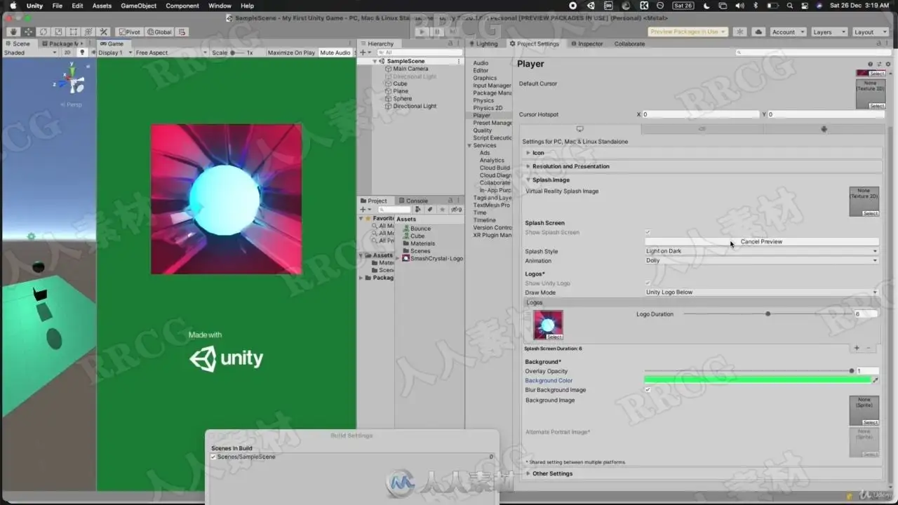
Task: Open background color eyedropper
Action: (875, 380)
